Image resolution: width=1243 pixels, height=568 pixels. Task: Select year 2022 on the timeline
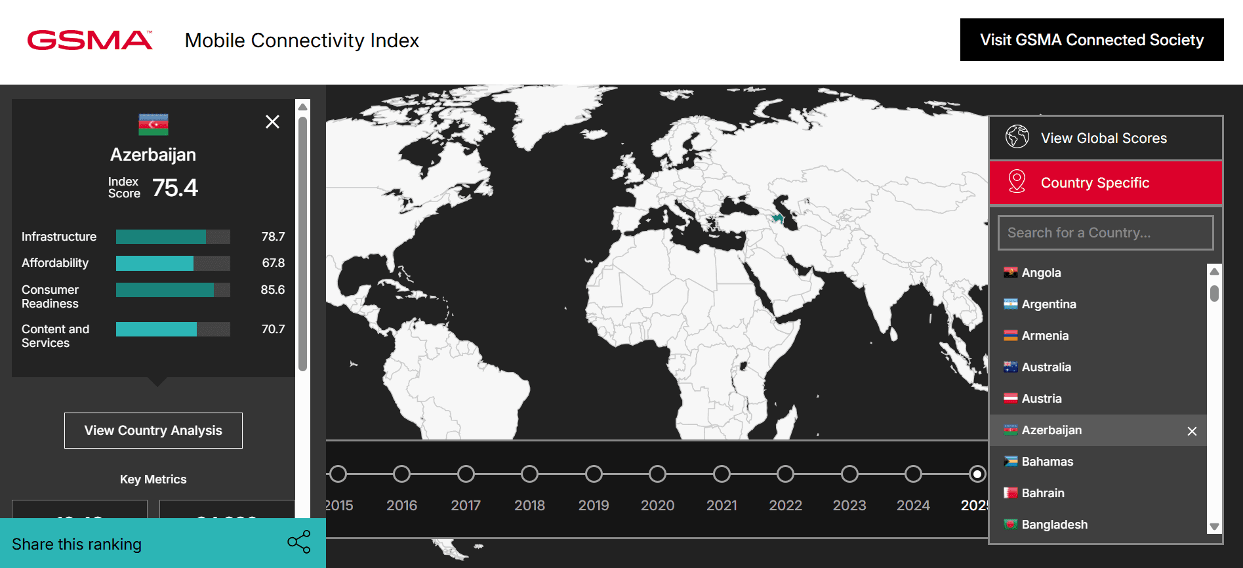point(786,474)
